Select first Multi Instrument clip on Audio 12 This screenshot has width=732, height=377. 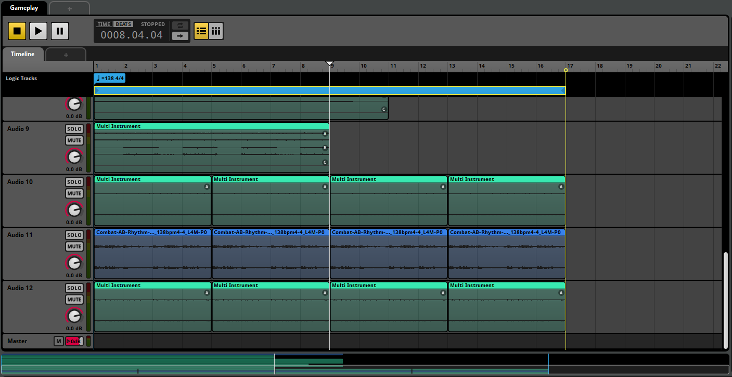coord(152,307)
